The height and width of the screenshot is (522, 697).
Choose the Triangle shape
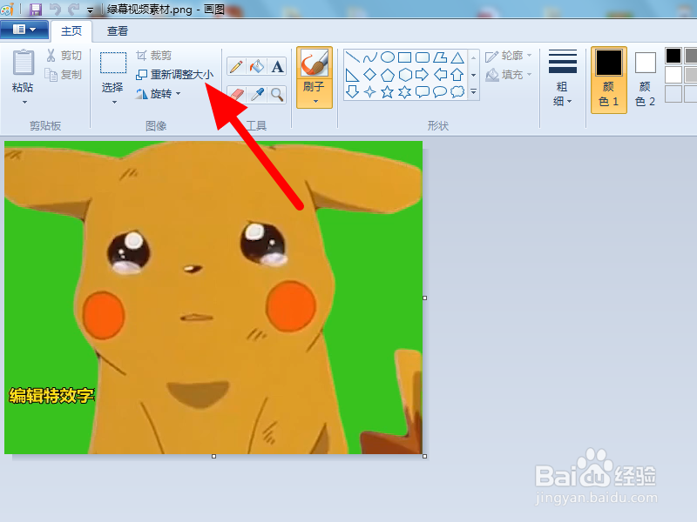[457, 57]
